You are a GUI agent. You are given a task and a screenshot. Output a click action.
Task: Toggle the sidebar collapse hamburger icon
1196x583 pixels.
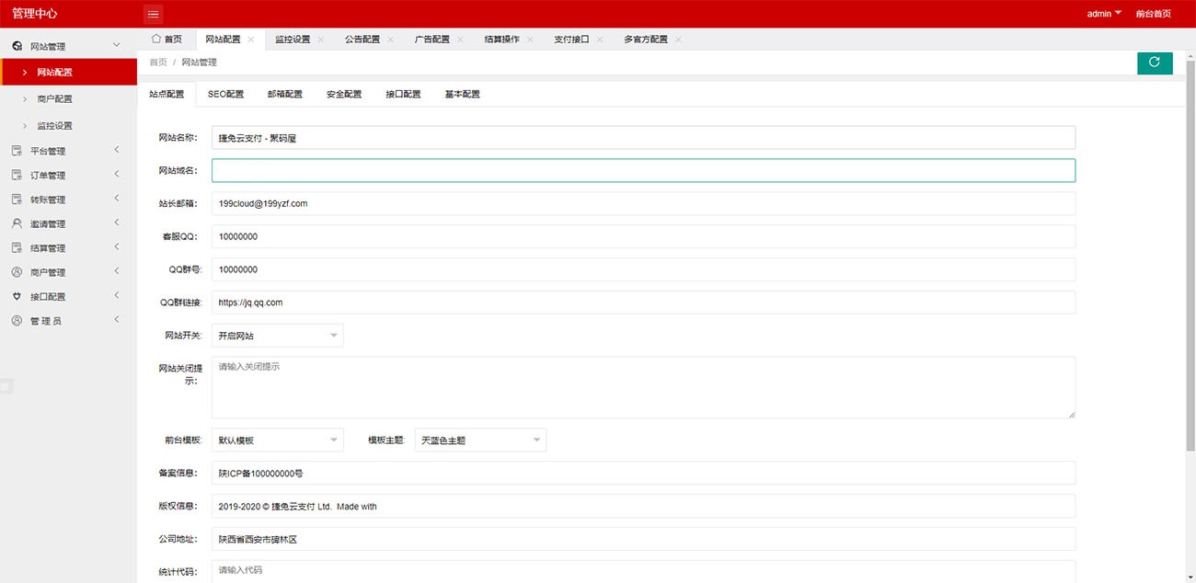(154, 14)
